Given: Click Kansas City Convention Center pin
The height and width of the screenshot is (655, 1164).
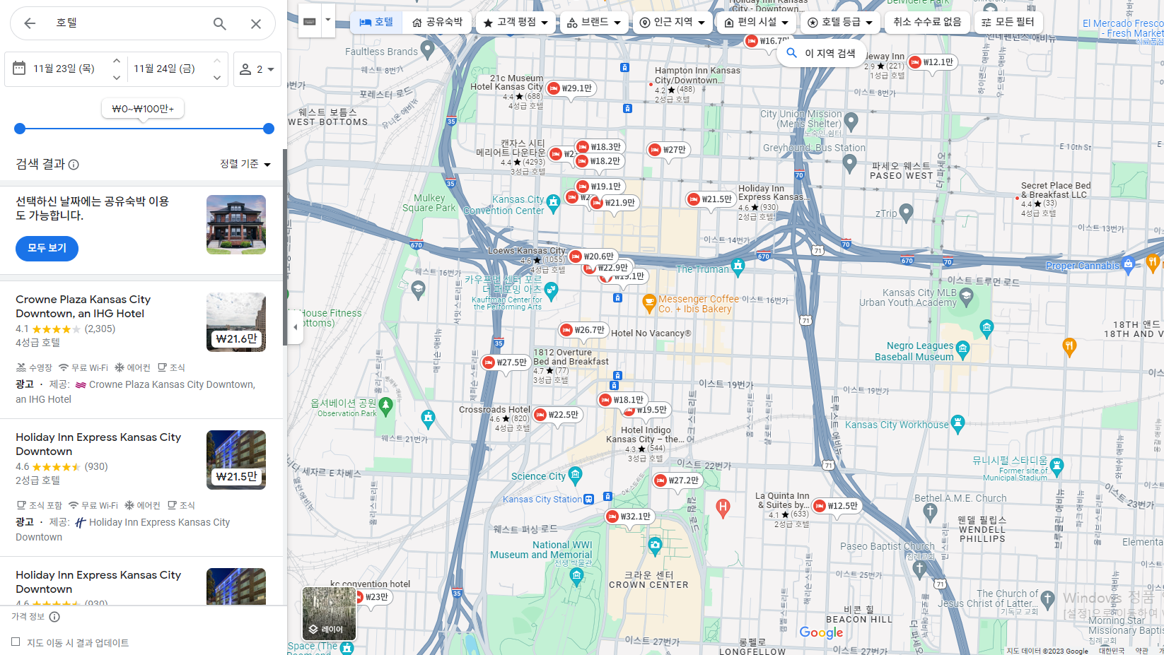Looking at the screenshot, I should point(554,202).
